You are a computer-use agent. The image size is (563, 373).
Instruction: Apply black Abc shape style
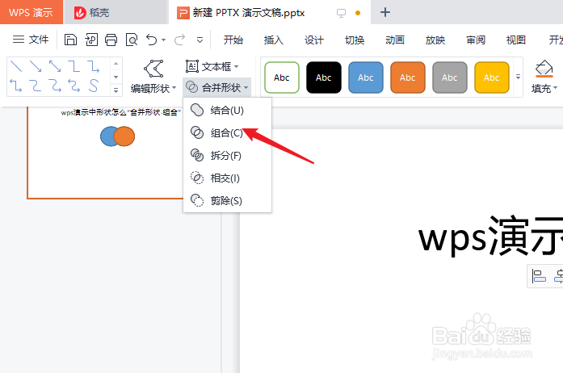point(324,78)
